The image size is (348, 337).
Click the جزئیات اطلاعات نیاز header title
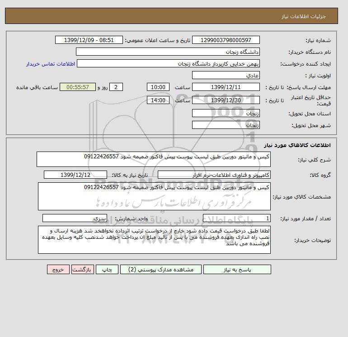303,16
